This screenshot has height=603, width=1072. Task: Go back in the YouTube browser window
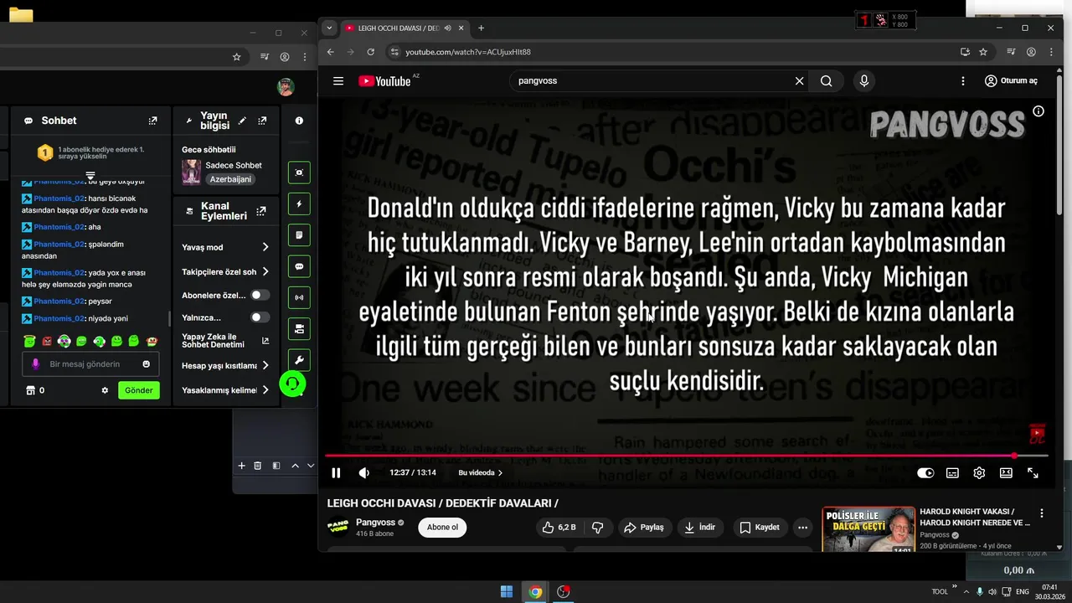(x=331, y=52)
